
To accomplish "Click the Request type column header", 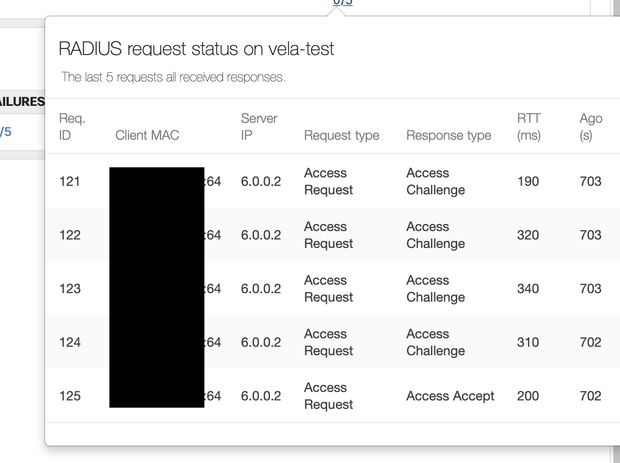I will point(342,136).
